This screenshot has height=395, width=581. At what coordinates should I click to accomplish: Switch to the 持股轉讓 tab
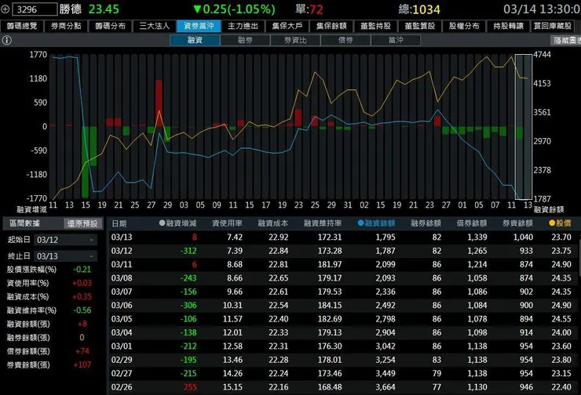pos(509,26)
